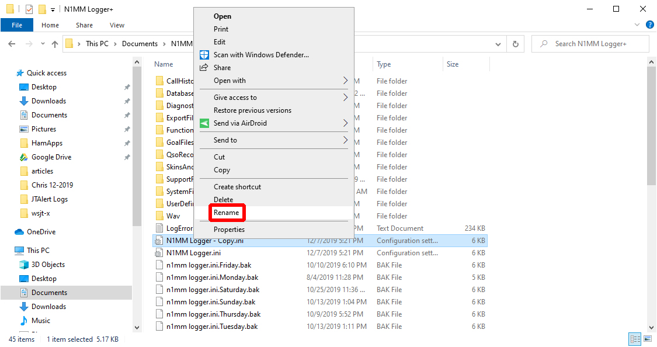Go up one folder level arrow

55,44
